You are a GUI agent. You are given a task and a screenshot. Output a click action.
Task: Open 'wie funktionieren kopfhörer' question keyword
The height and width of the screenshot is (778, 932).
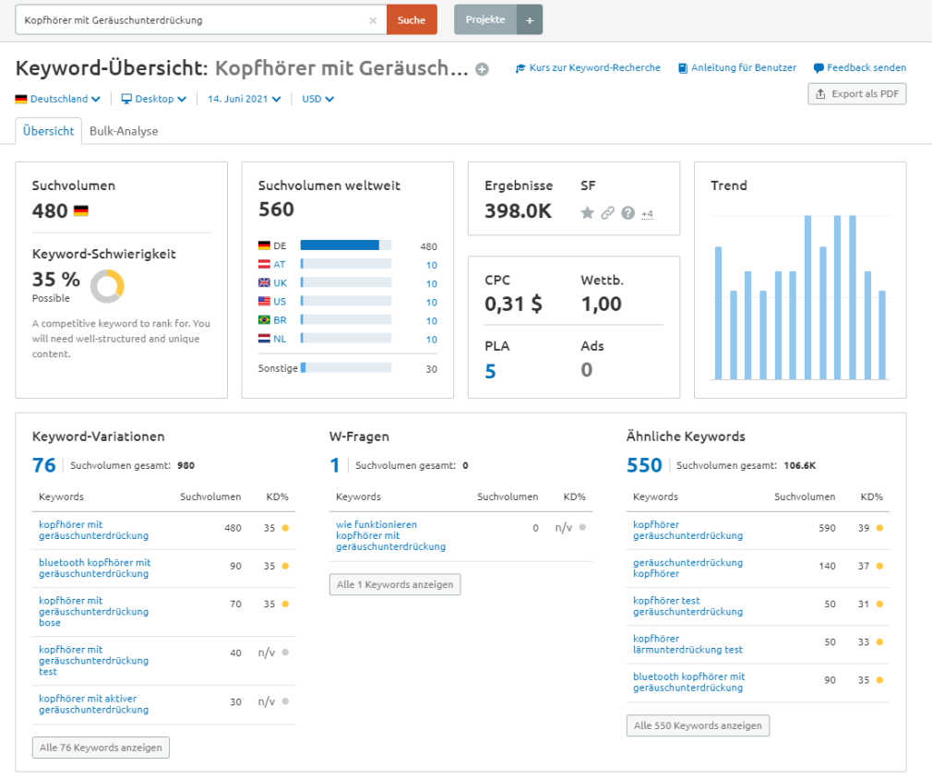(390, 535)
